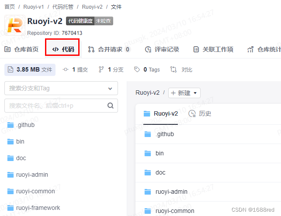Focus the 搜索文件名 file search field
The image size is (281, 216).
click(x=61, y=106)
